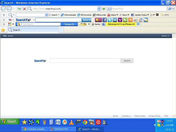This screenshot has height=132, width=176.
Task: Open the čeština language selector on page
Action: (165, 36)
